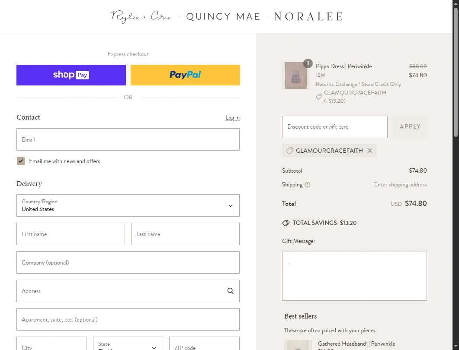Click the ZIP code field
Image resolution: width=459 pixels, height=350 pixels.
point(204,343)
